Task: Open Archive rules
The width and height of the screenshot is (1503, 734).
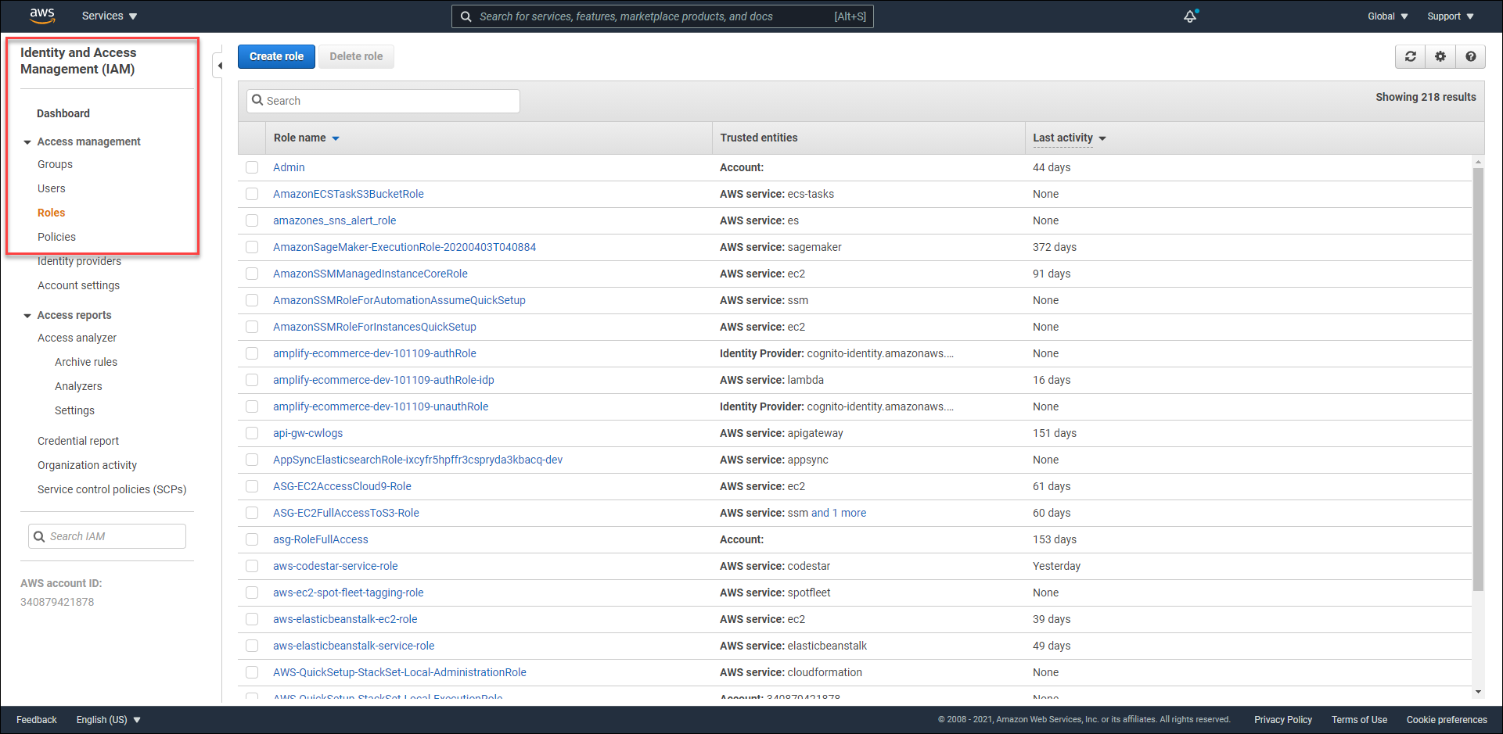Action: [86, 362]
